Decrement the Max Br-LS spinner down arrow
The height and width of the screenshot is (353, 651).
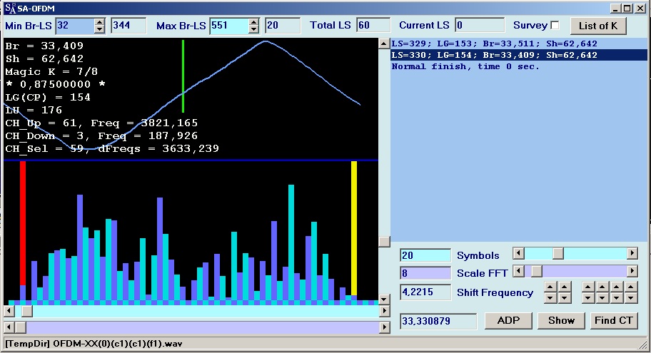(x=253, y=29)
